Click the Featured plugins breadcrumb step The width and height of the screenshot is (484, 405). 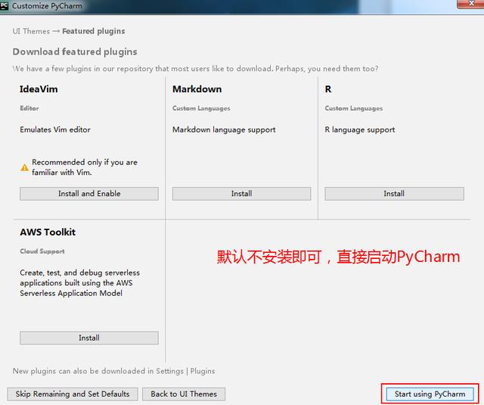(94, 31)
